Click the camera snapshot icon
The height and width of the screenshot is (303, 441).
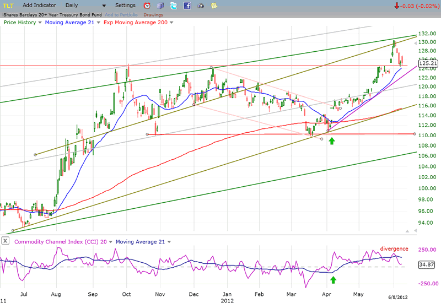point(201,6)
